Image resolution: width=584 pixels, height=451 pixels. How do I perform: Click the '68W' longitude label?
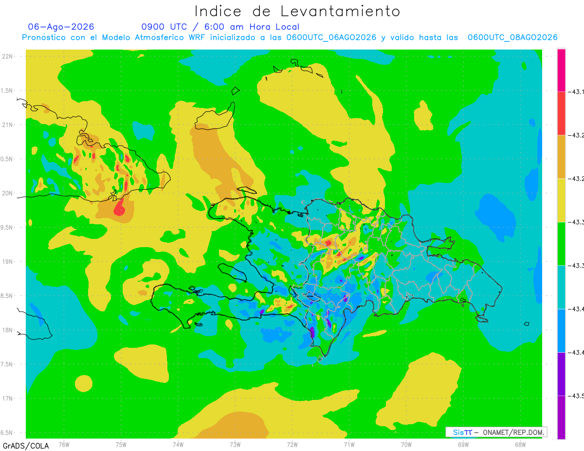pyautogui.click(x=520, y=444)
